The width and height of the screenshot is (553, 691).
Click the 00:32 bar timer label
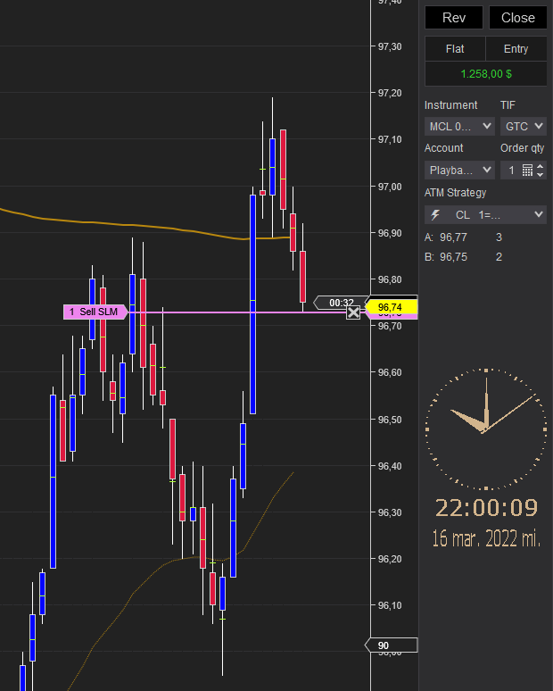(x=342, y=303)
